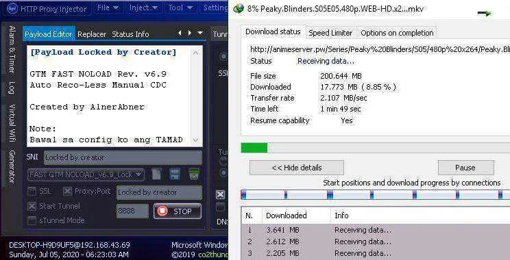
Task: Click the Proxy:Port locked input field
Action: coord(159,192)
